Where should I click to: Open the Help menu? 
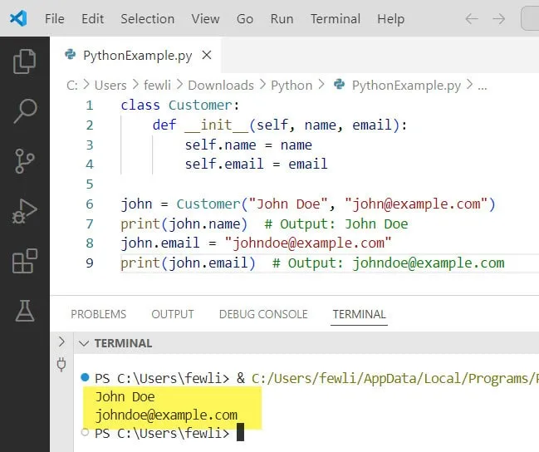coord(391,18)
